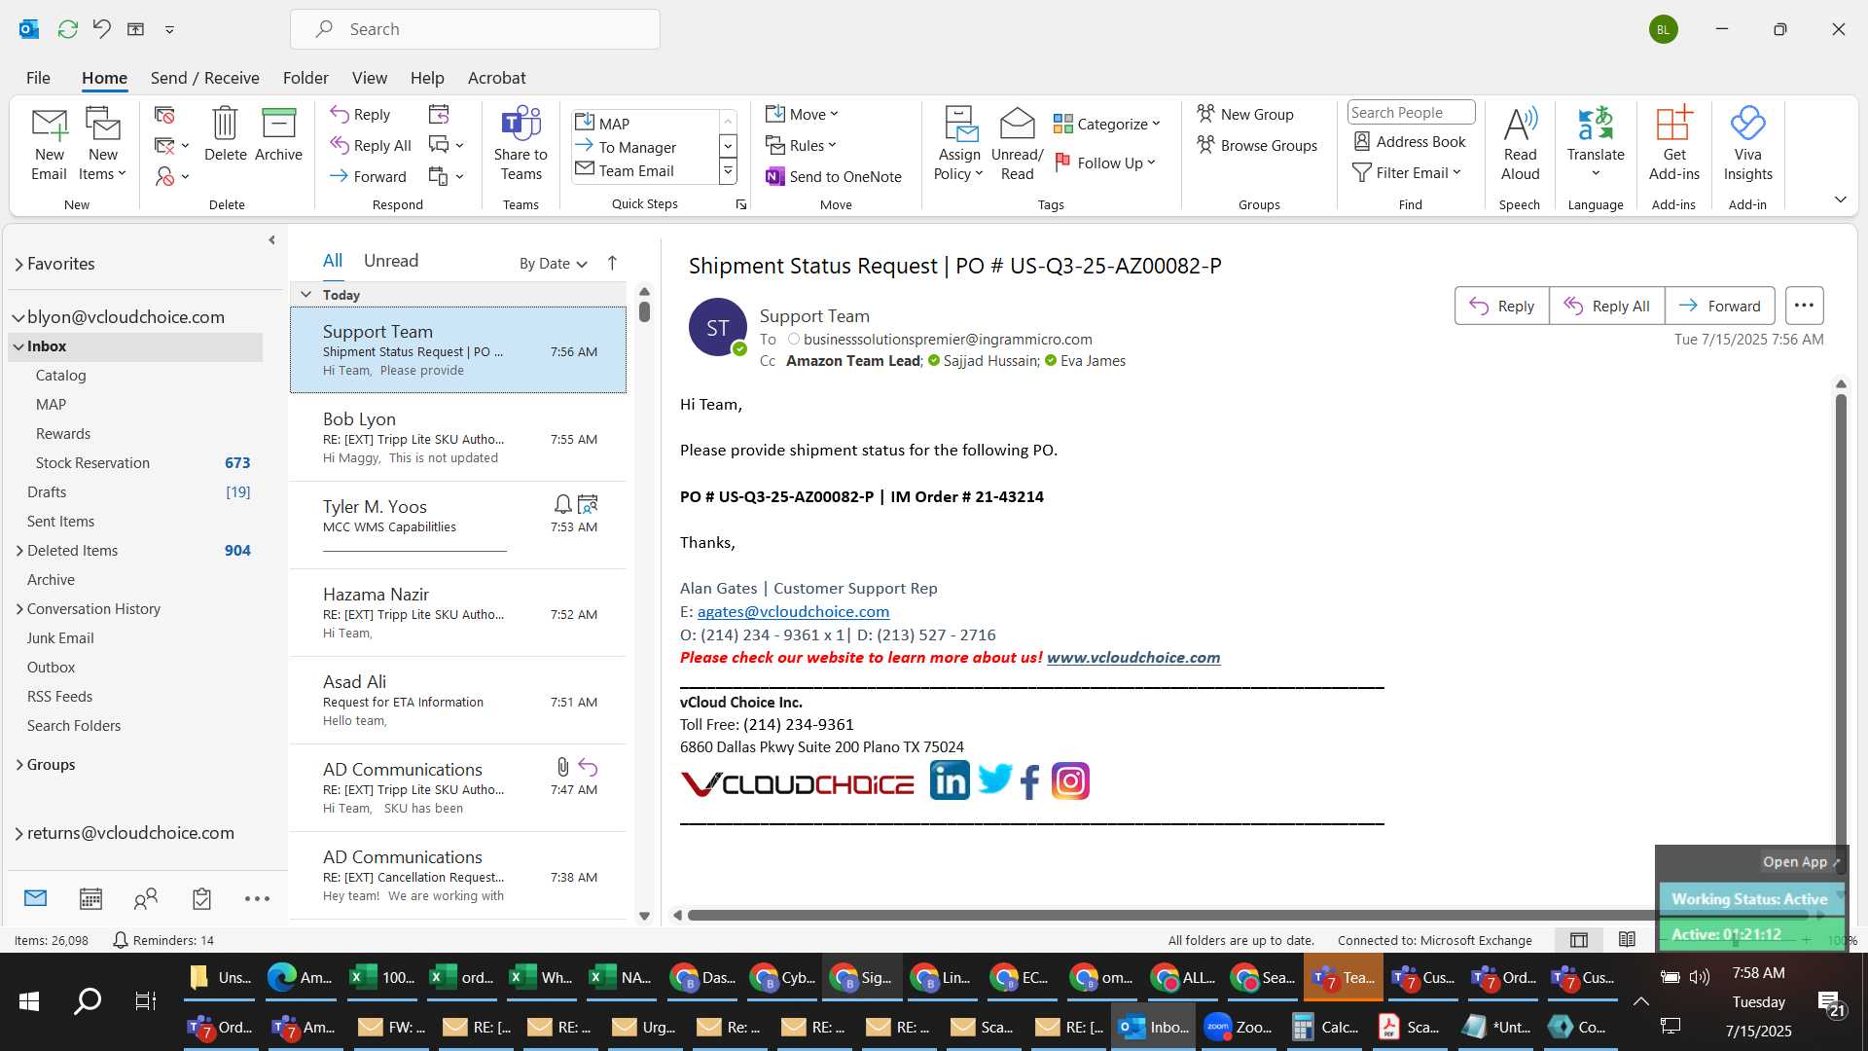
Task: Switch to Calendar view
Action: [x=90, y=898]
